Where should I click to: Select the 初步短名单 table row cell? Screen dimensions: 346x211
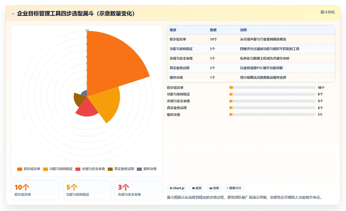(178, 39)
